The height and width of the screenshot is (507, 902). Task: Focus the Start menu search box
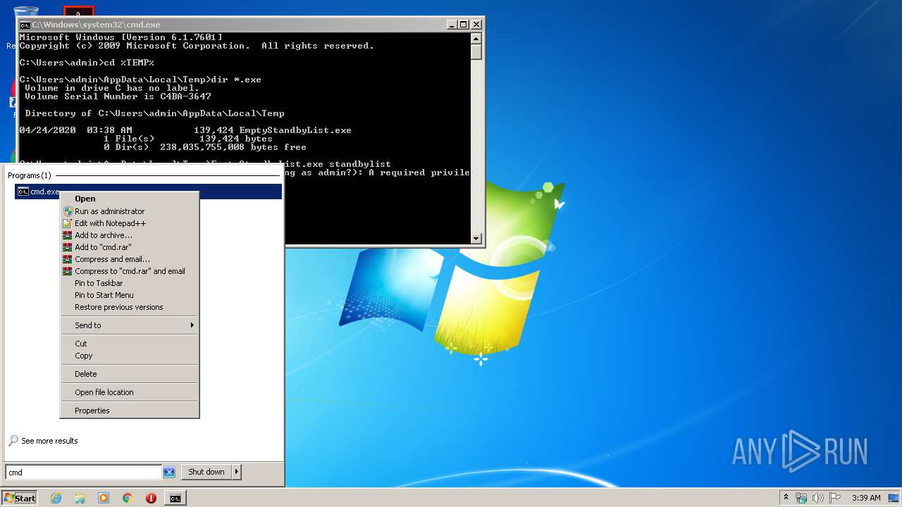[x=84, y=472]
